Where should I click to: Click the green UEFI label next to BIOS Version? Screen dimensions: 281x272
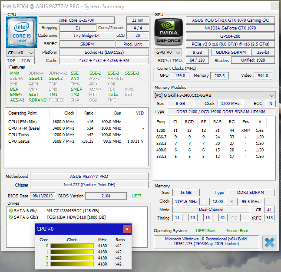[136, 196]
